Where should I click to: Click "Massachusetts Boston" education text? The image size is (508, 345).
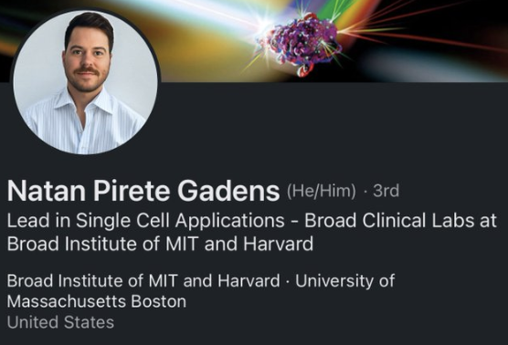97,301
